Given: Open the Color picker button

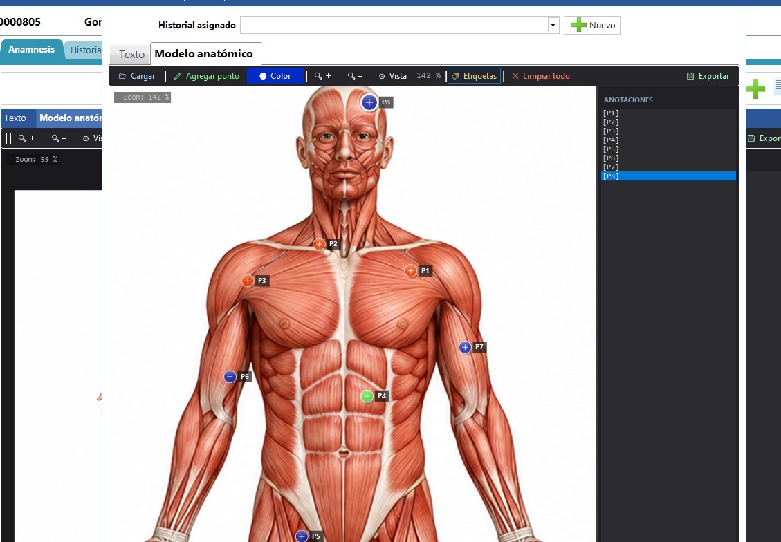Looking at the screenshot, I should (275, 76).
